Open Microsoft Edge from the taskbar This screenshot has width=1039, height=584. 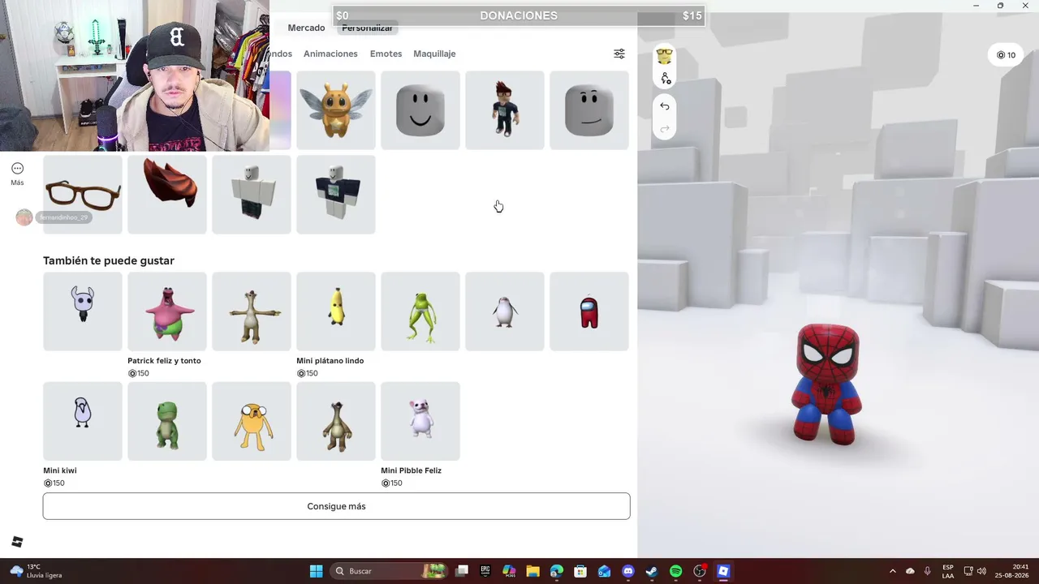[557, 571]
